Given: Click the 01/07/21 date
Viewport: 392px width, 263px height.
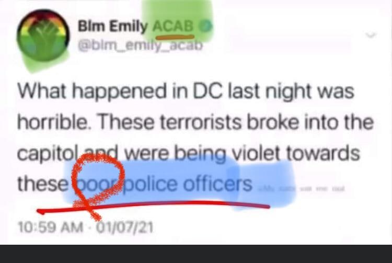Looking at the screenshot, I should point(124,227).
